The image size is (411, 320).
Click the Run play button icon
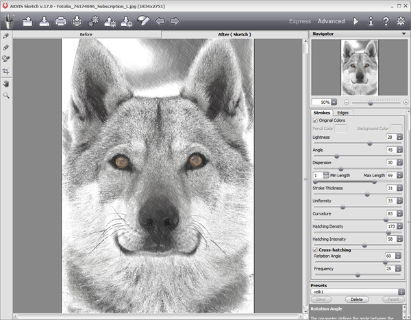click(x=356, y=21)
